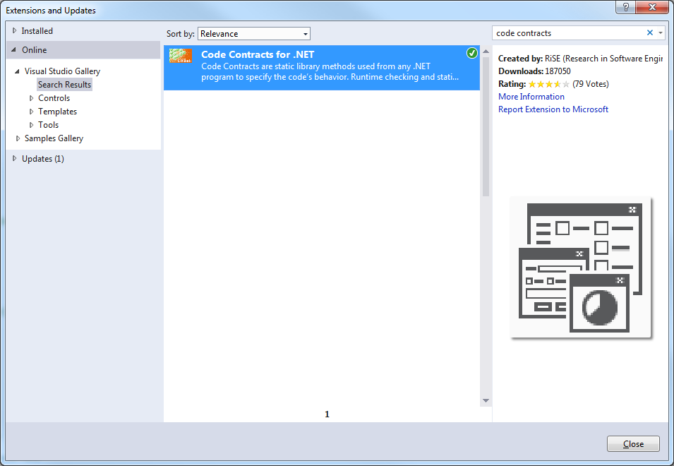Click the help question mark button

tap(625, 7)
